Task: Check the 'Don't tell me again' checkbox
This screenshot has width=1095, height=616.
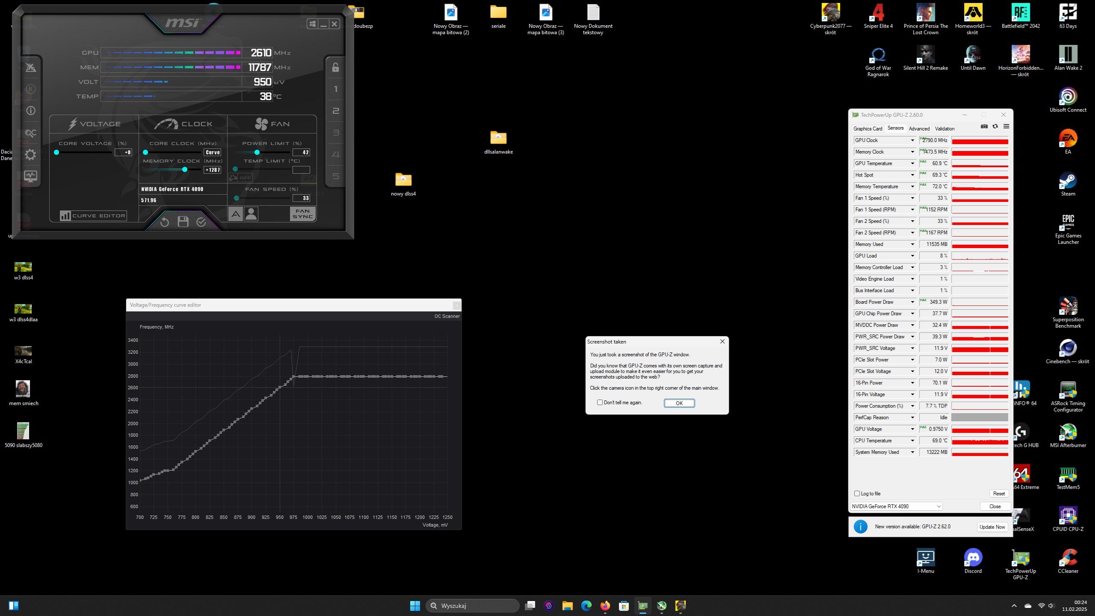Action: coord(600,403)
